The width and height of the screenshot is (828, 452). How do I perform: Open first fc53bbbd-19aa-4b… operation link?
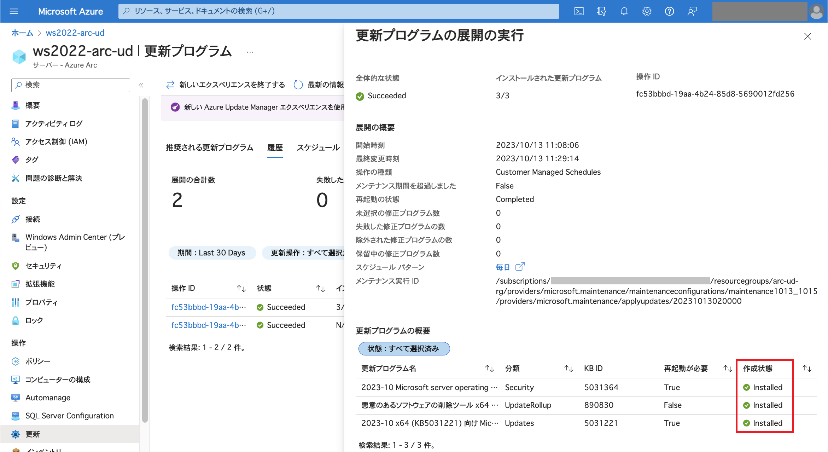(x=209, y=307)
